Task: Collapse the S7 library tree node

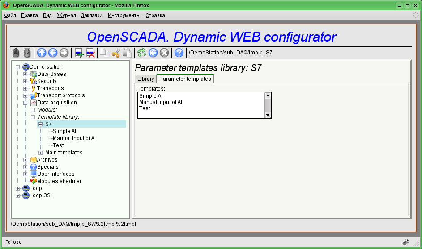Action: tap(40, 124)
